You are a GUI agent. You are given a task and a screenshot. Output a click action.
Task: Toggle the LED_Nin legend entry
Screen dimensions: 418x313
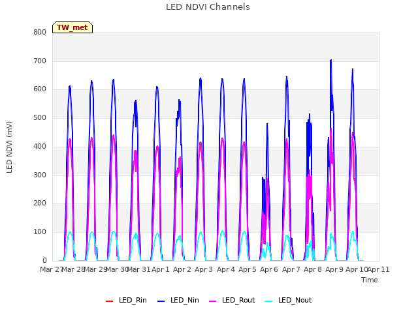(x=178, y=301)
